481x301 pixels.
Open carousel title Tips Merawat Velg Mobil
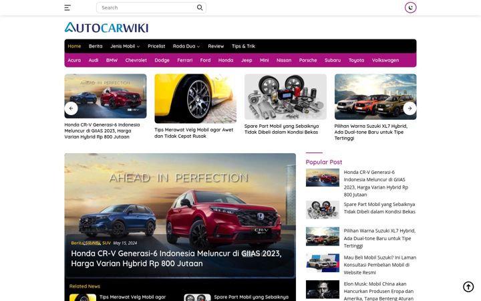194,133
